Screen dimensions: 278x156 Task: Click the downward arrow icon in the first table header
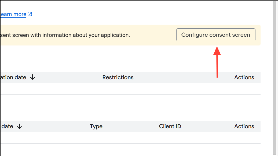coord(32,77)
